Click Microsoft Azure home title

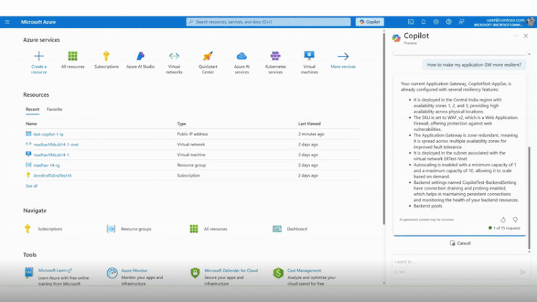click(x=39, y=22)
